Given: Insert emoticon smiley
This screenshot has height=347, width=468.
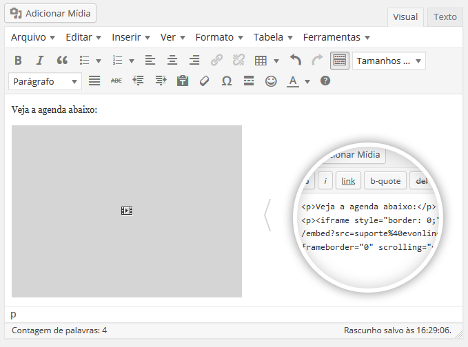Looking at the screenshot, I should (x=271, y=81).
